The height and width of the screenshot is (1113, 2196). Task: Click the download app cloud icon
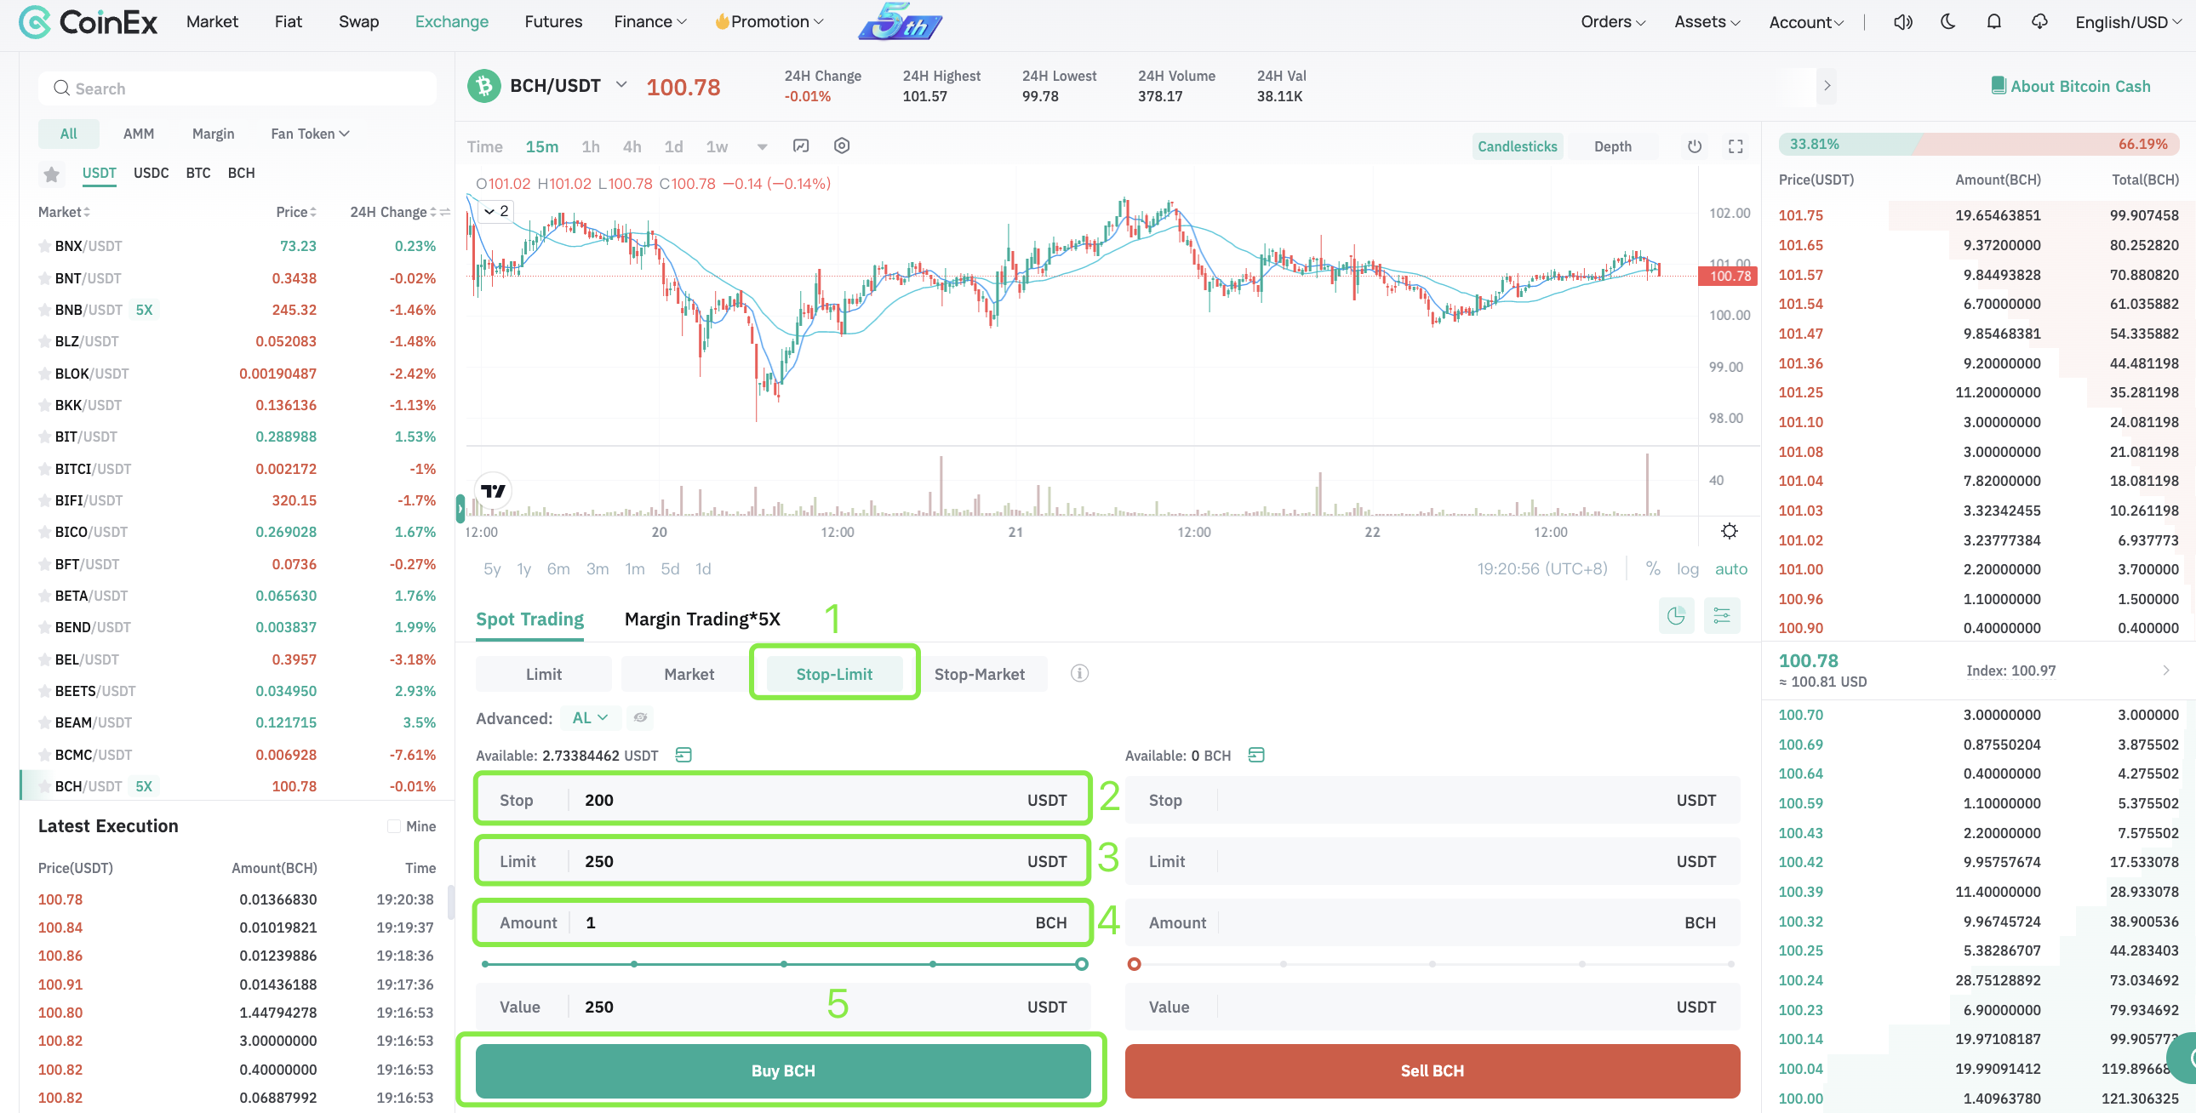[x=2039, y=22]
